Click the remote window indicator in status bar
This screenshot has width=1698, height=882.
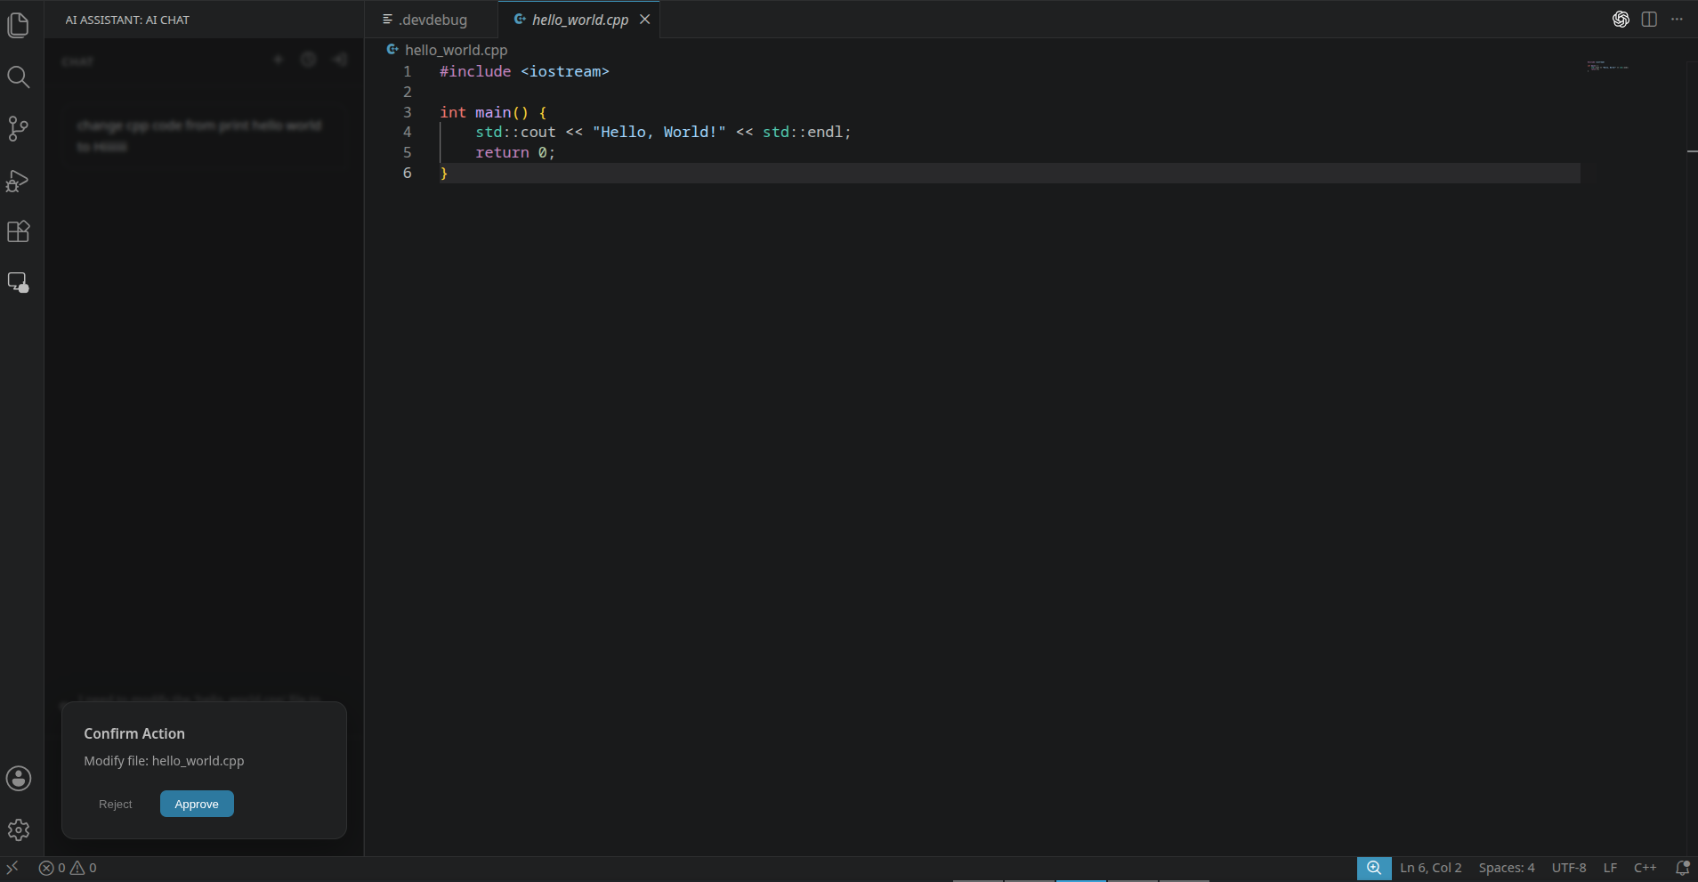[x=12, y=868]
